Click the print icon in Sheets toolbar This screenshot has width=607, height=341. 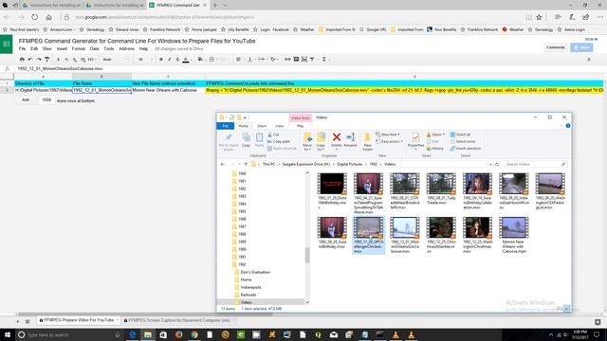pos(22,59)
